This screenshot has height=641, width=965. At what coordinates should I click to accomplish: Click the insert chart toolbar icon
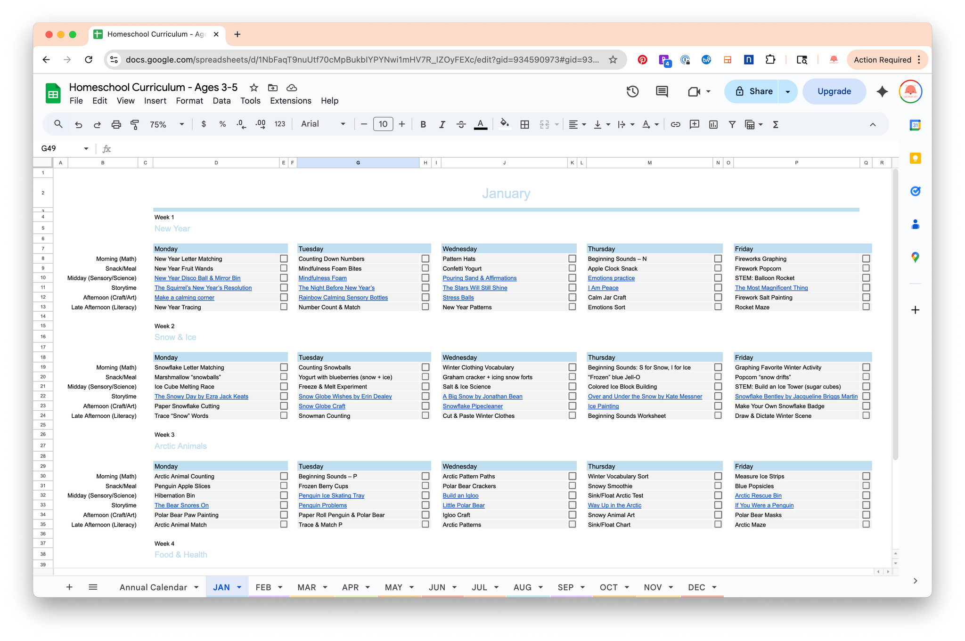713,124
